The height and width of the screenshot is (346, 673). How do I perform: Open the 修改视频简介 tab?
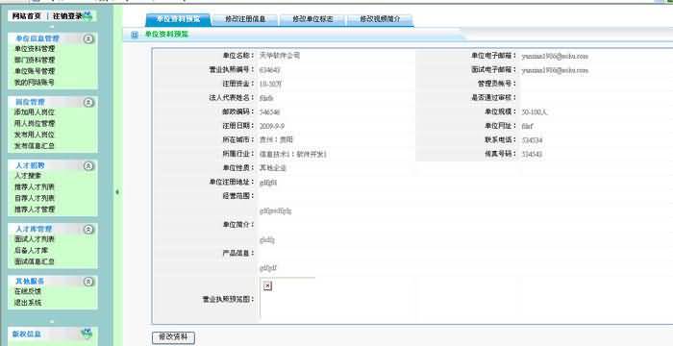pos(380,19)
